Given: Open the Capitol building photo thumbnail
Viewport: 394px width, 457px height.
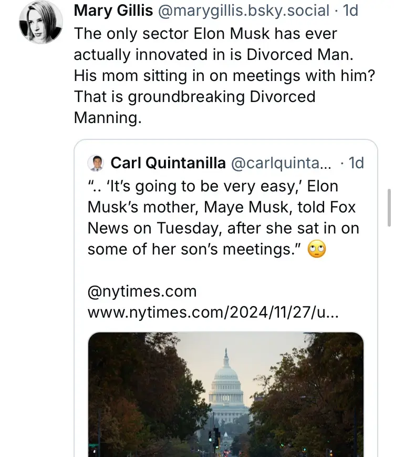Looking at the screenshot, I should click(x=226, y=394).
